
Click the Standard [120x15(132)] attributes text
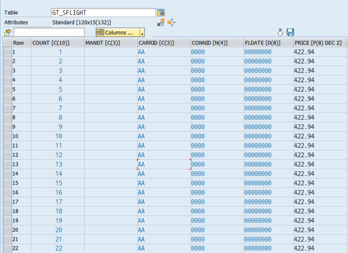81,22
